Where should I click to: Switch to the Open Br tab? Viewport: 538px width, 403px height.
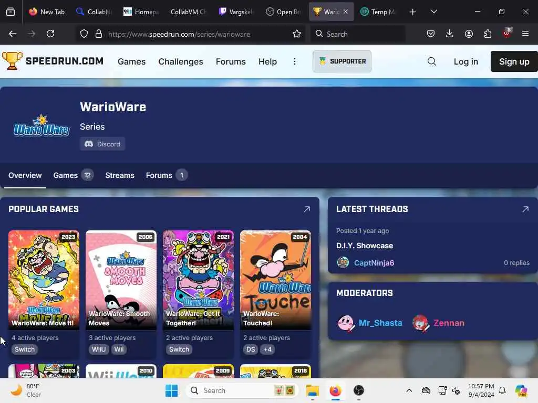[x=283, y=12]
